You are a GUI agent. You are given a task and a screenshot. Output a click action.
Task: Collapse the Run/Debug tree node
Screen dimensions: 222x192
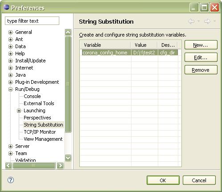click(x=10, y=89)
